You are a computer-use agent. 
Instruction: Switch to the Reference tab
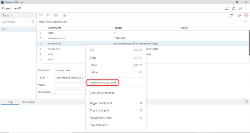point(28,102)
